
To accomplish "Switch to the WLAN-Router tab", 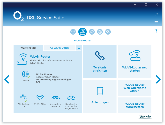I will tap(28, 48).
